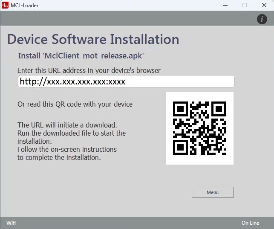Viewport: 274px width, 229px height.
Task: Click 'Or read this QR code' text
Action: [x=75, y=104]
